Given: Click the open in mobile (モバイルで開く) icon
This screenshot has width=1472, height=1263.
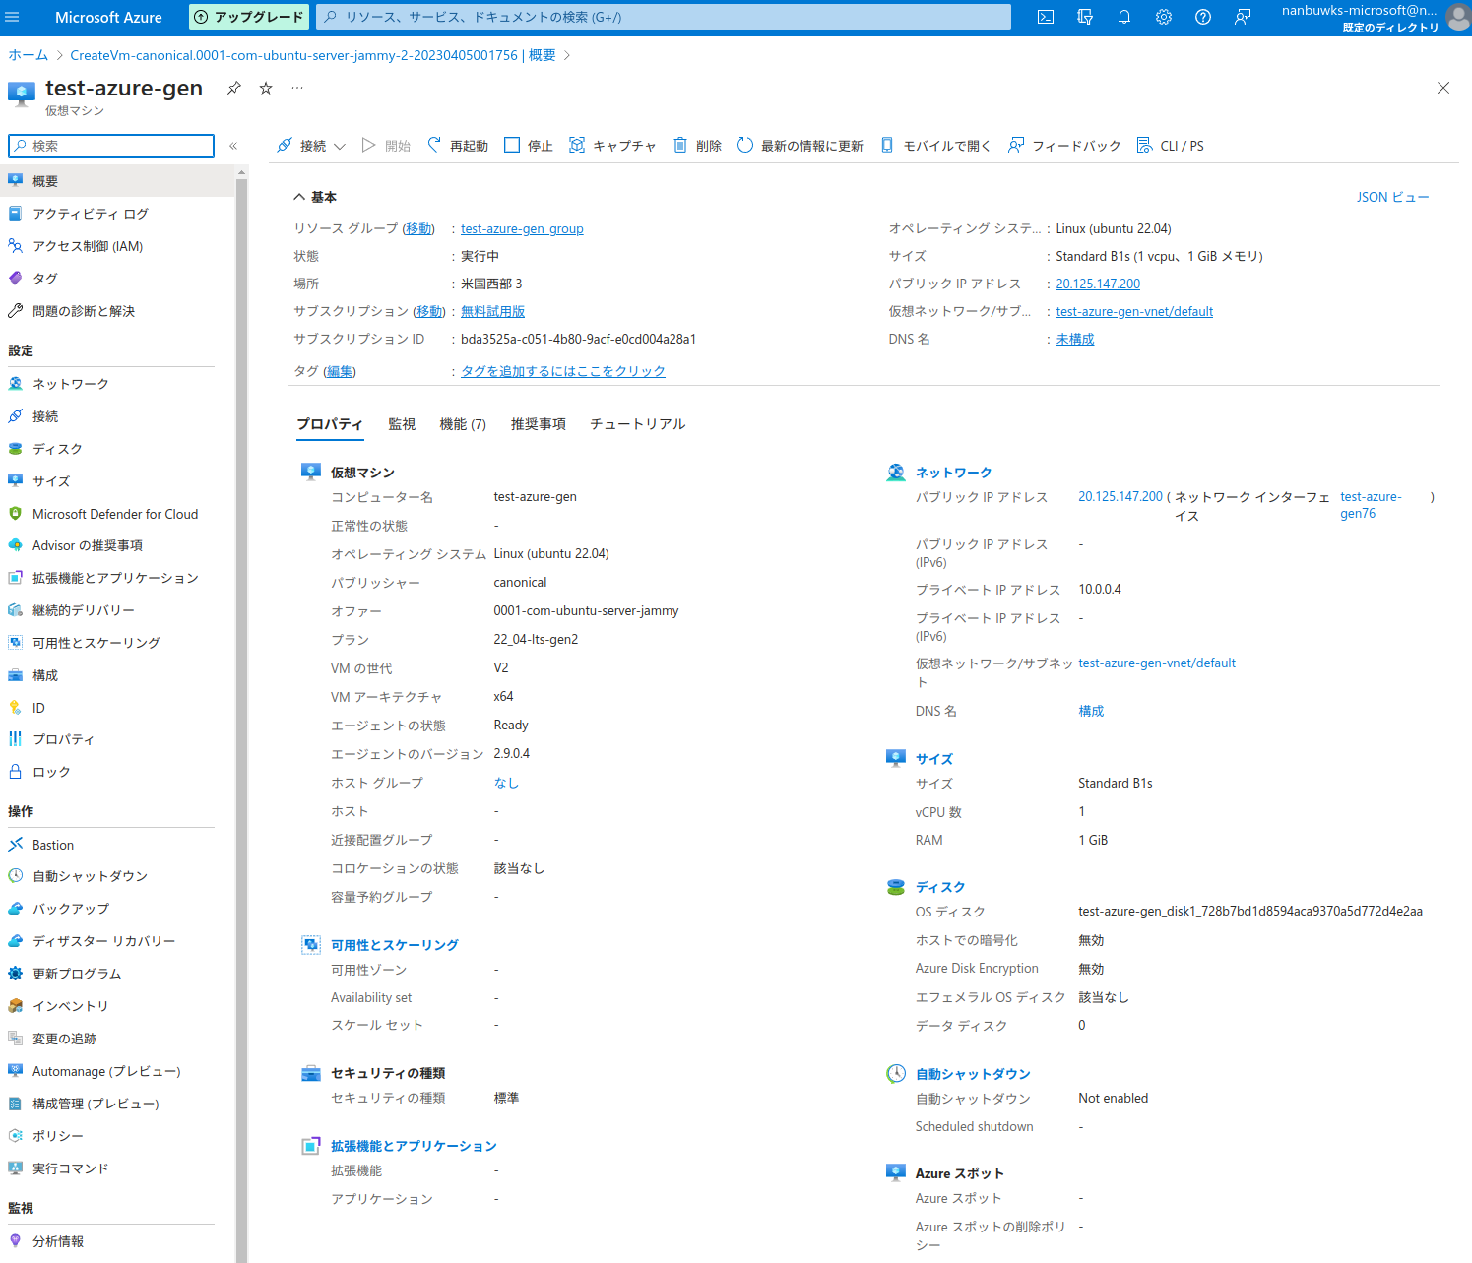Looking at the screenshot, I should pos(887,145).
